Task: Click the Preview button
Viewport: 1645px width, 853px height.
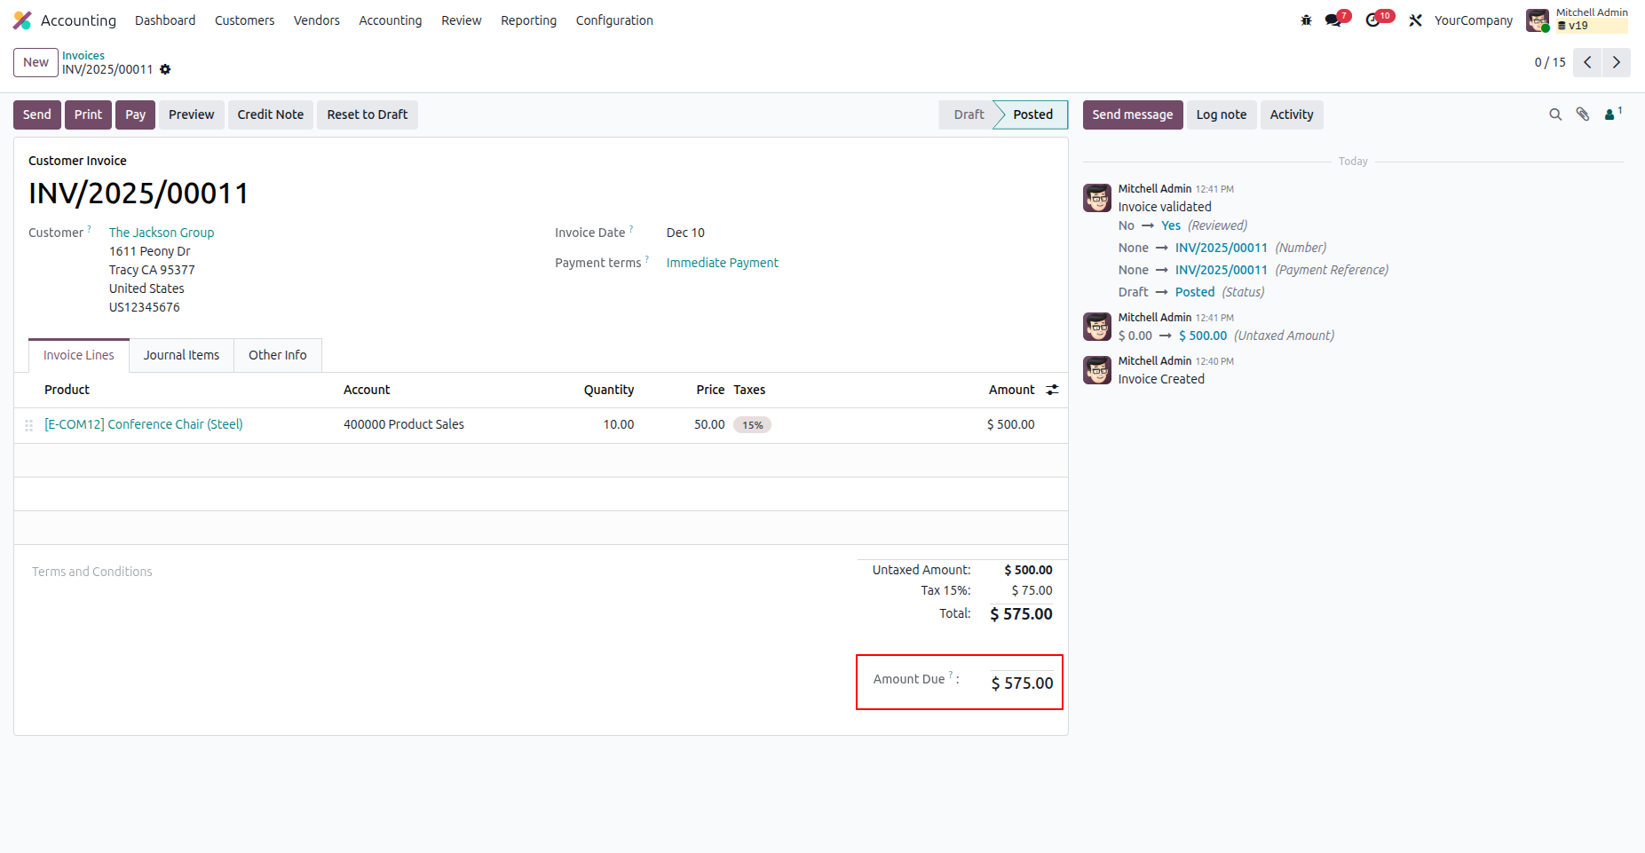Action: (192, 115)
